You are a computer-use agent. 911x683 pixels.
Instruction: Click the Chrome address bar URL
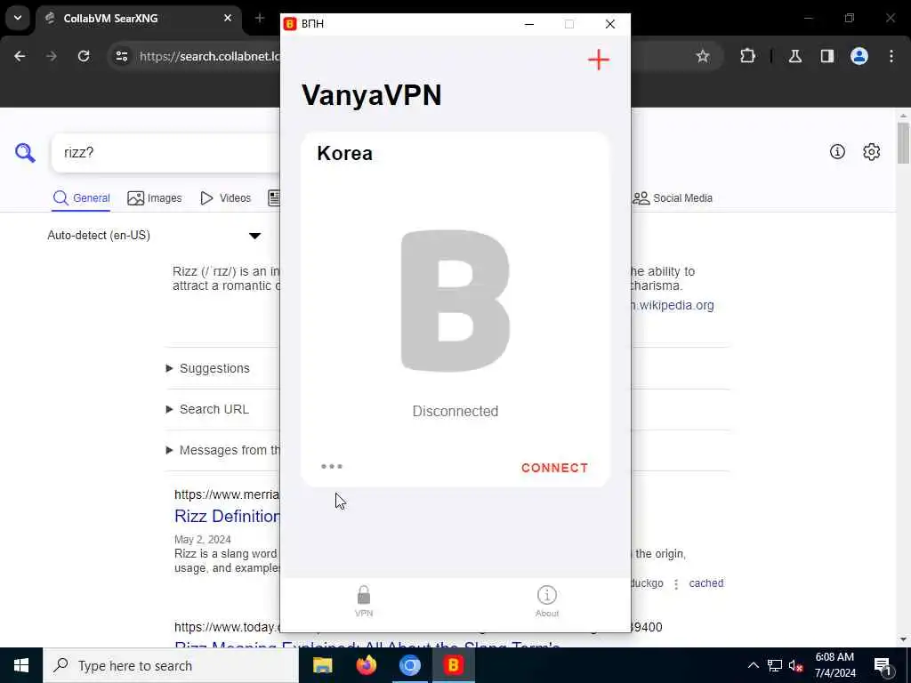coord(209,56)
